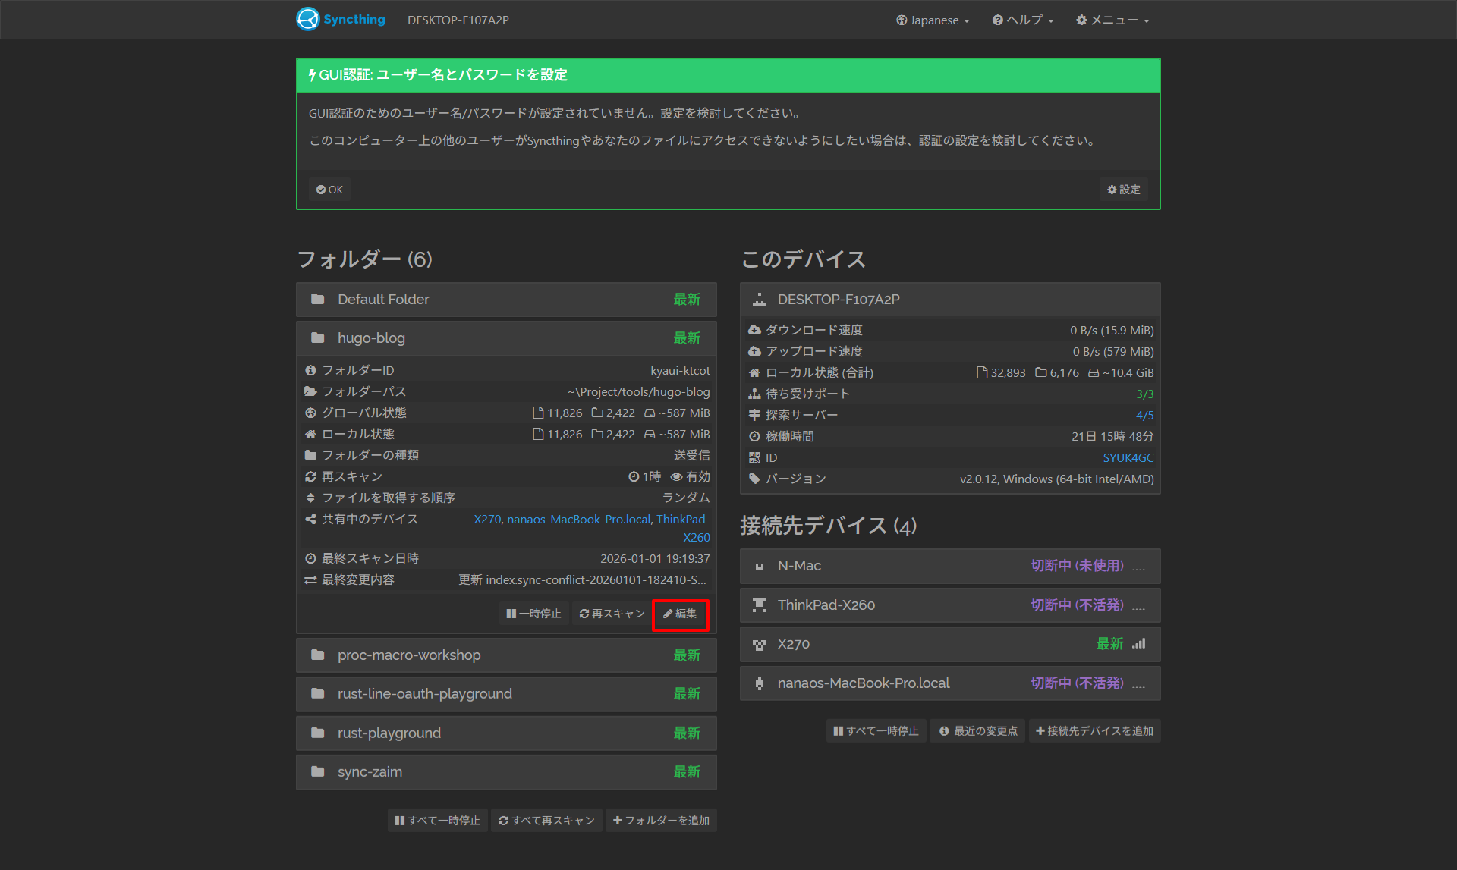Pause all remote devices button
Screen dimensions: 1457x870
pos(876,731)
